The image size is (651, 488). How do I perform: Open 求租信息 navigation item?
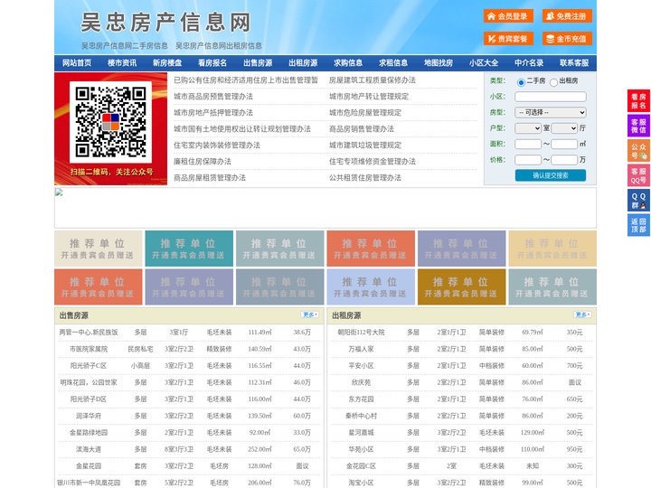click(393, 63)
